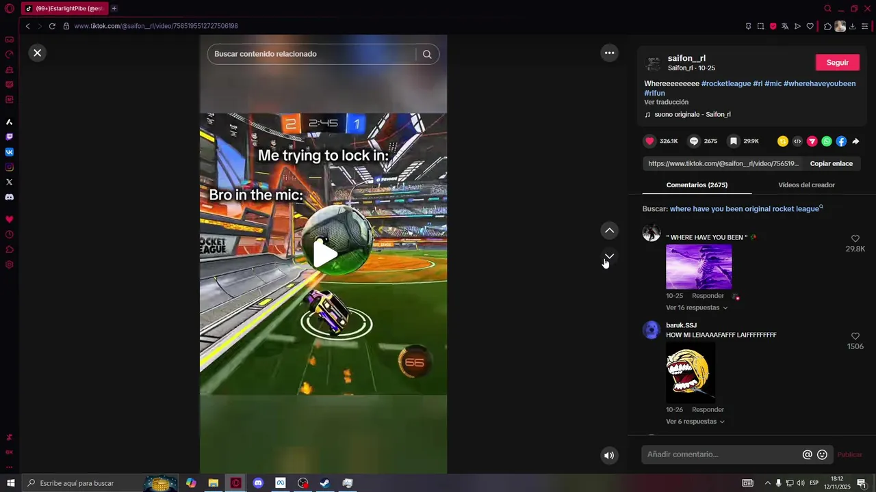
Task: Mute the video with the speaker button
Action: [x=609, y=455]
